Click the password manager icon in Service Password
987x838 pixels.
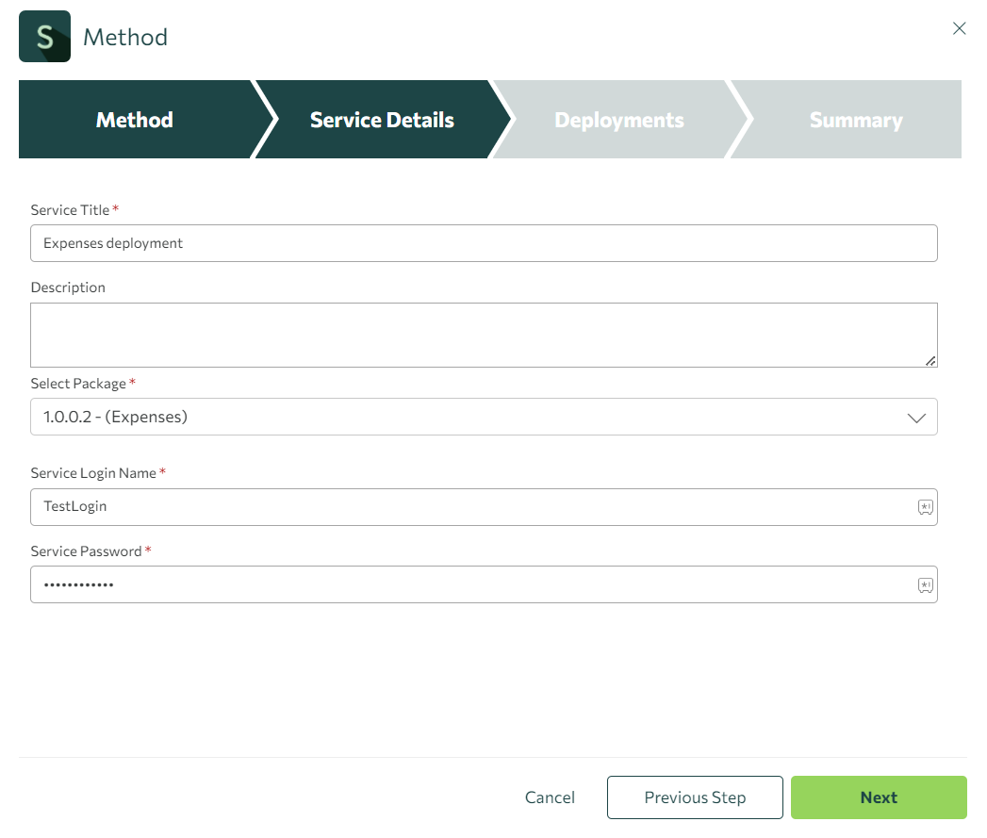[925, 584]
